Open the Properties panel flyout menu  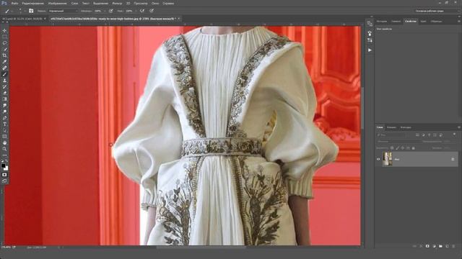459,21
